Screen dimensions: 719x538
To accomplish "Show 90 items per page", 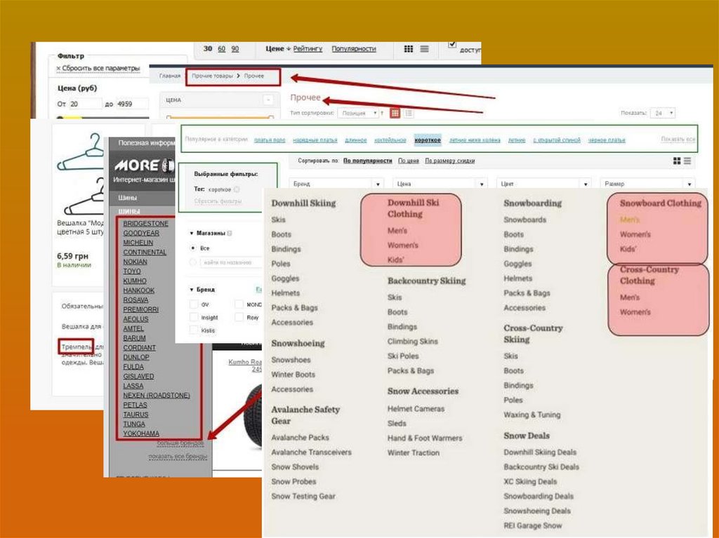I will tap(235, 48).
